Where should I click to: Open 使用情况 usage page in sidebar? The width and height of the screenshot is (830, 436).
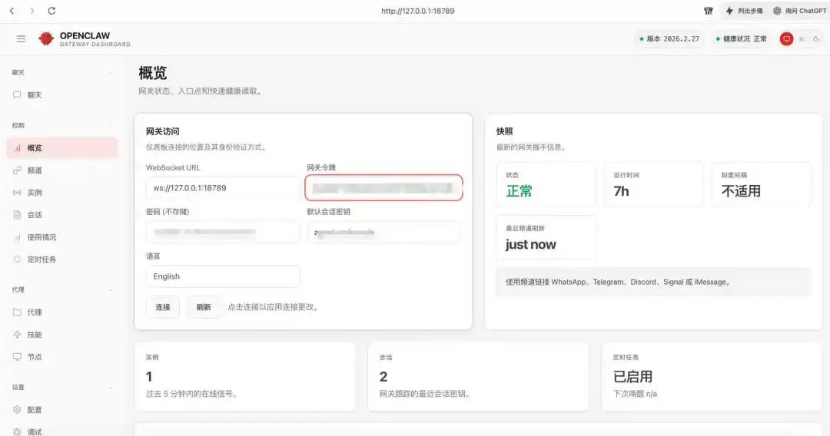coord(62,237)
